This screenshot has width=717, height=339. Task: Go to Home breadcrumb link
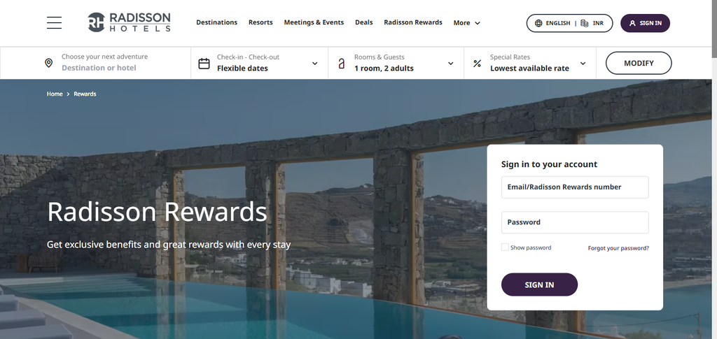point(55,94)
